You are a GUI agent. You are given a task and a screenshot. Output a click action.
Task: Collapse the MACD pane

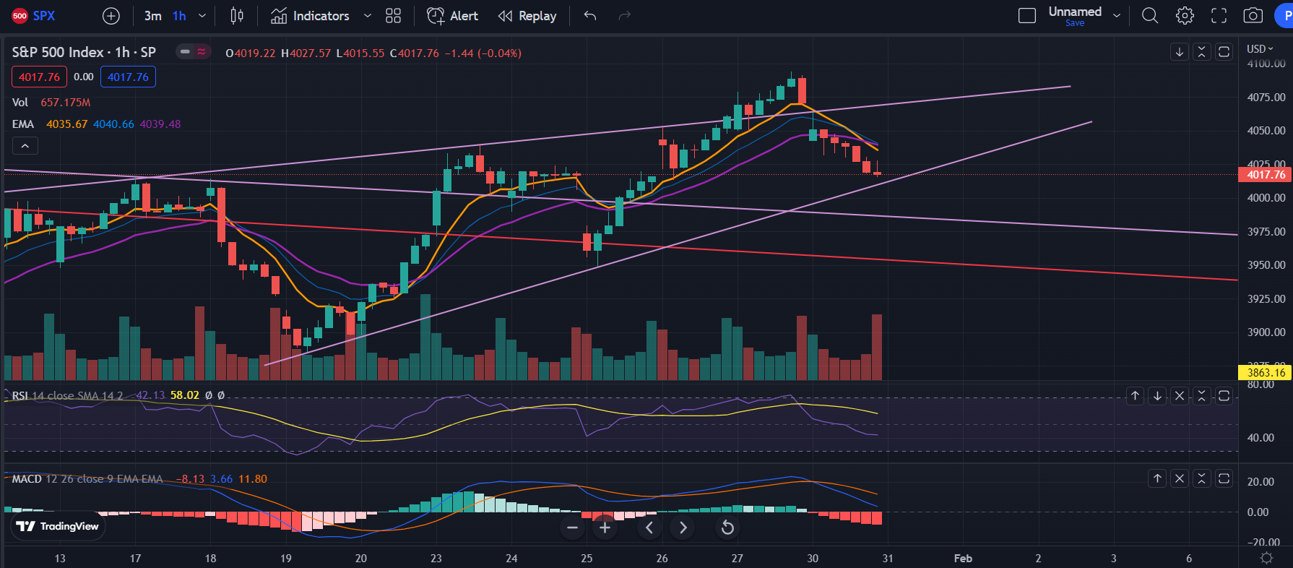1202,478
